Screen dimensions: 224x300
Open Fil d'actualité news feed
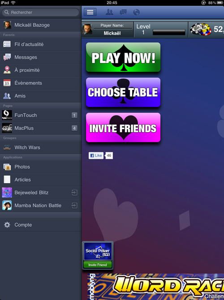(41, 45)
